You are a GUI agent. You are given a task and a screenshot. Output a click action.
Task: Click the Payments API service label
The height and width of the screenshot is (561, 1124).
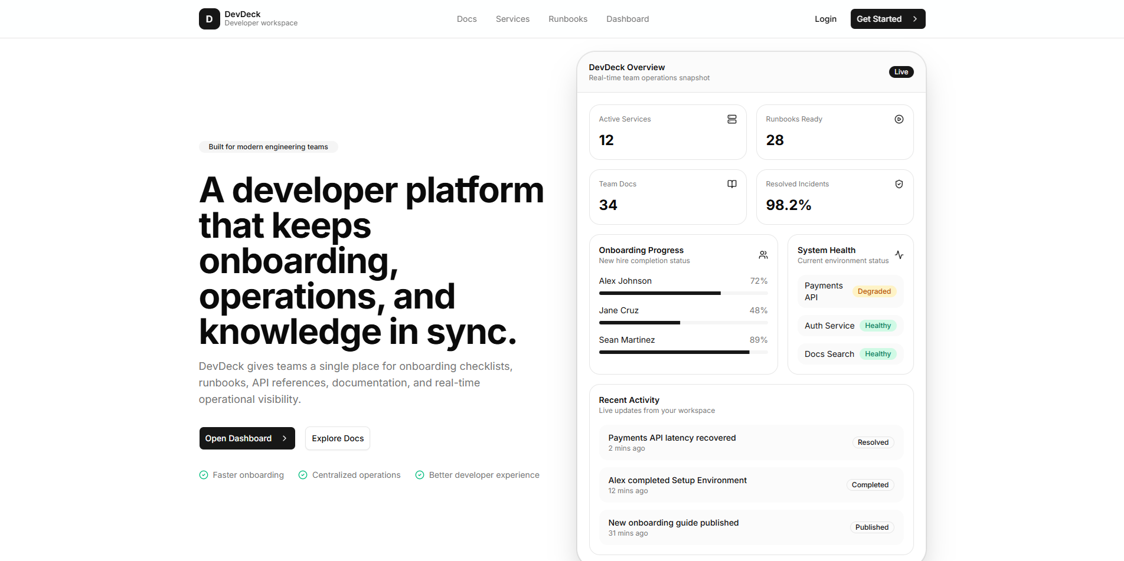coord(824,291)
